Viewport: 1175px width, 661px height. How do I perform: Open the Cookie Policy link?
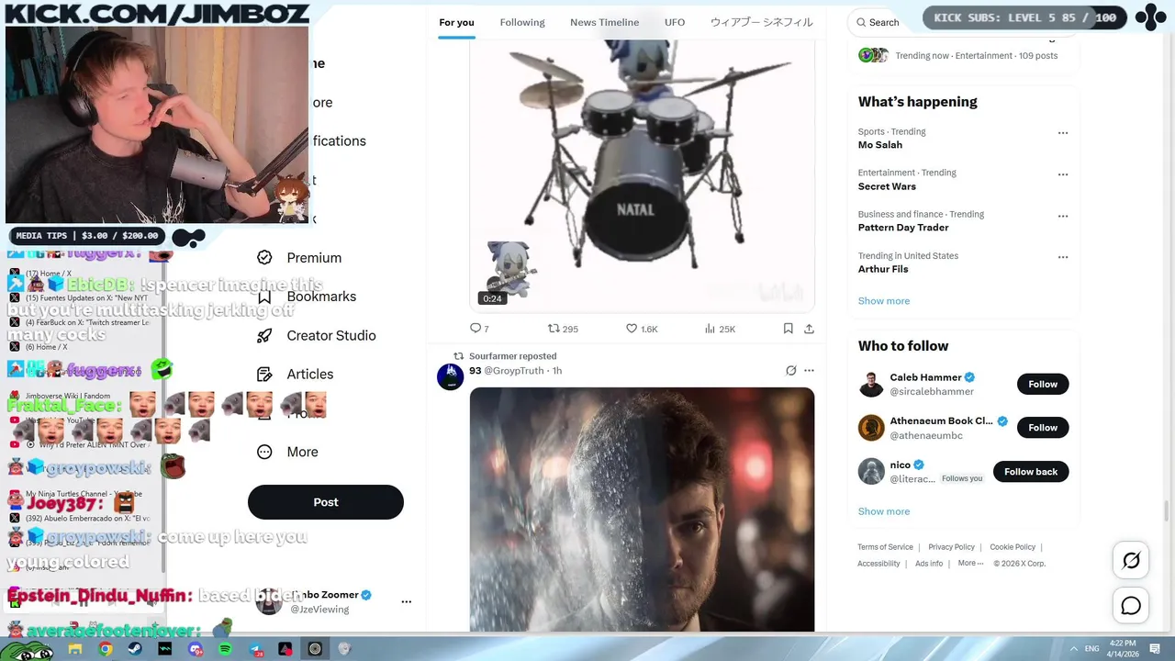[x=1013, y=547]
